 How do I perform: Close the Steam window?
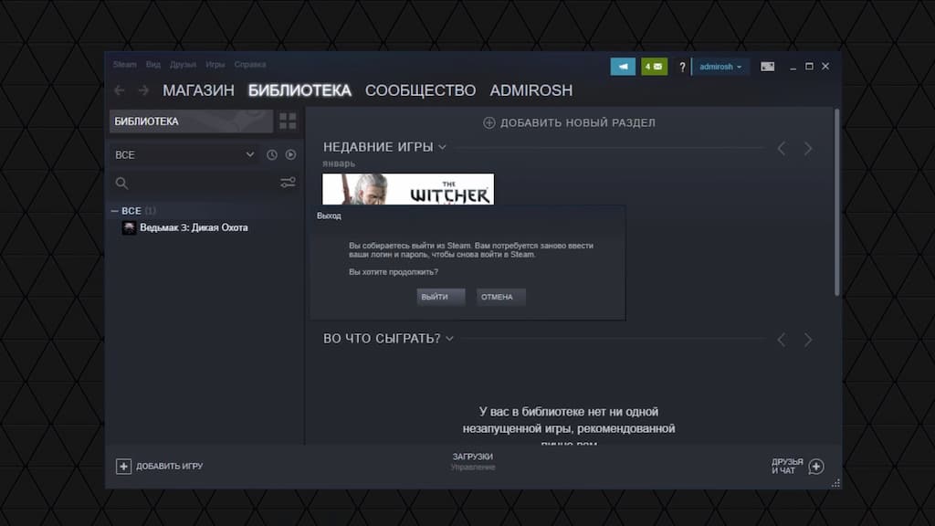(x=825, y=66)
